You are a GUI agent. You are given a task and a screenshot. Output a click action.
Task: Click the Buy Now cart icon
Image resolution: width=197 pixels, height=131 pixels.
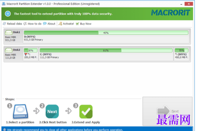tap(77, 24)
